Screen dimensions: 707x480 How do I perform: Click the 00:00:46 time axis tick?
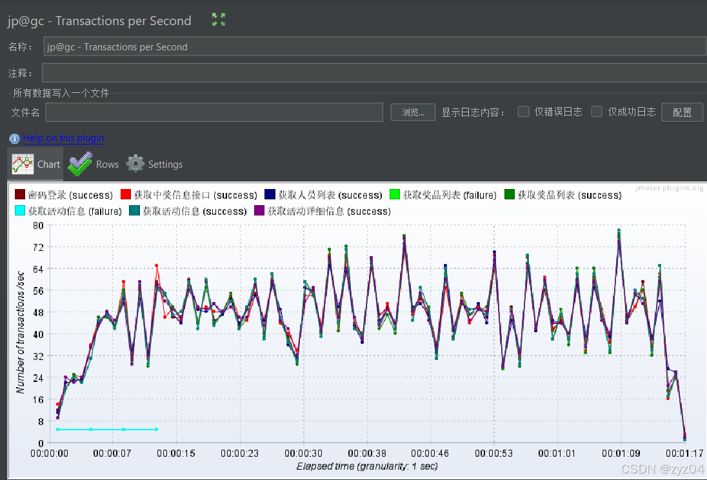click(431, 453)
